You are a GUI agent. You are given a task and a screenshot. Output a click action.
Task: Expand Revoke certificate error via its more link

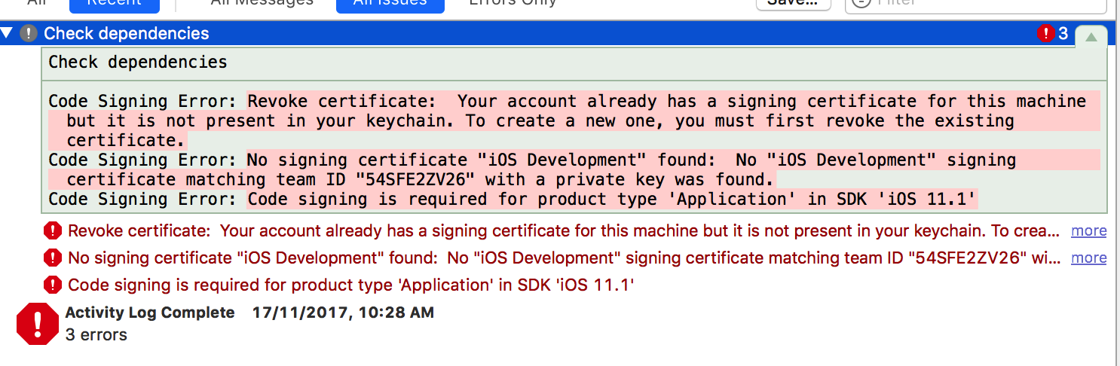(1088, 230)
